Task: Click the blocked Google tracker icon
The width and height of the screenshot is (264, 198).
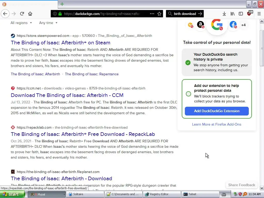Action: click(217, 25)
